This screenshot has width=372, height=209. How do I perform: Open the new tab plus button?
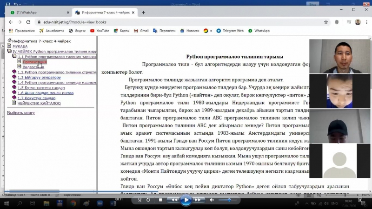143,12
